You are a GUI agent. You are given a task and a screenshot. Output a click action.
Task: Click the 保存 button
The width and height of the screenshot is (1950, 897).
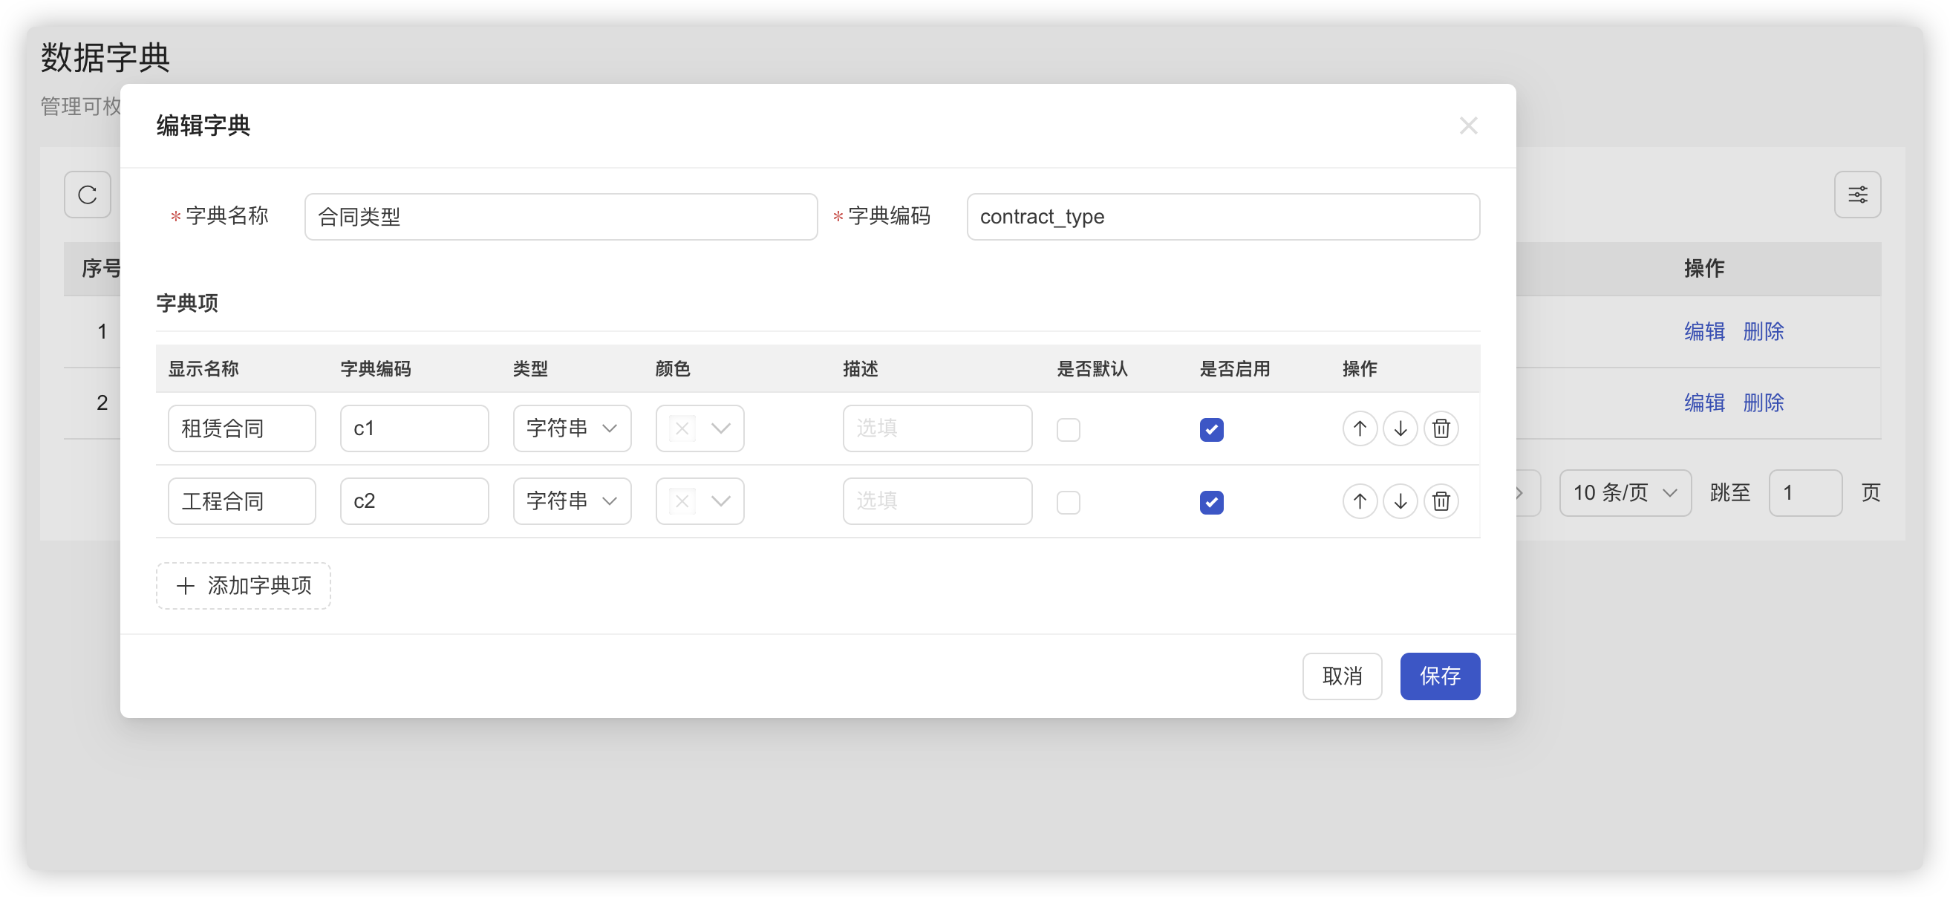click(1439, 676)
